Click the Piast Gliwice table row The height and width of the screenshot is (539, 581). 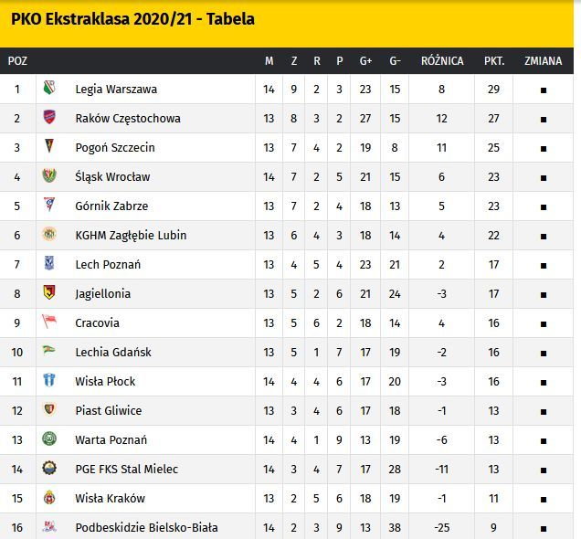287,410
